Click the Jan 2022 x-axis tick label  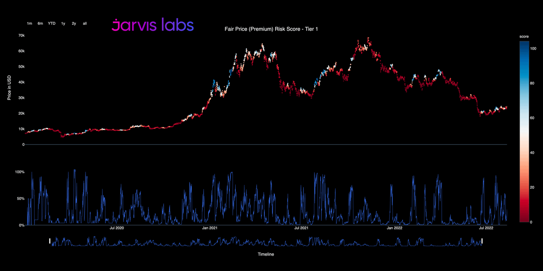coord(395,228)
